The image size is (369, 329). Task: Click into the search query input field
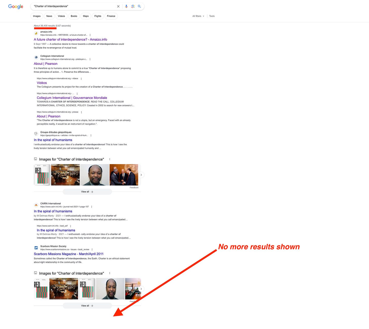pos(73,6)
